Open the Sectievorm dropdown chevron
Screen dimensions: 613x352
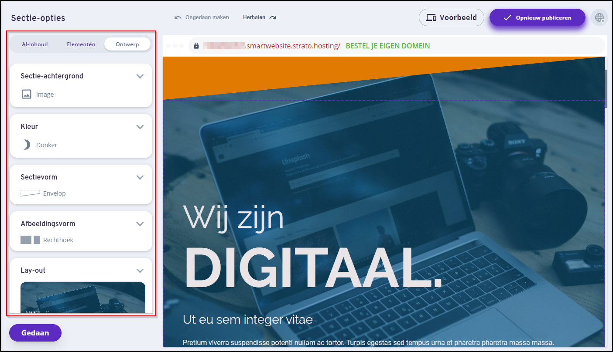coord(140,177)
